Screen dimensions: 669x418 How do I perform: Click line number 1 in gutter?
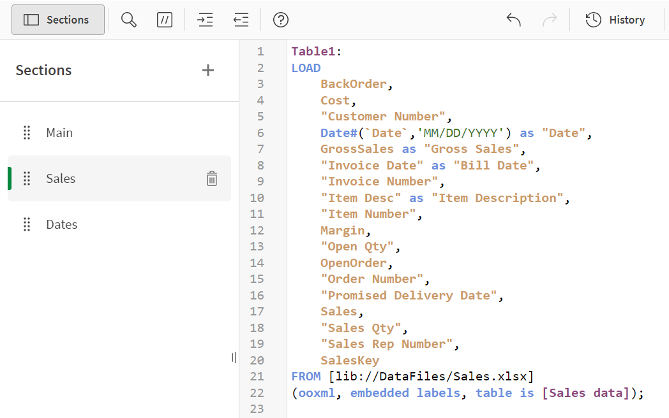260,52
